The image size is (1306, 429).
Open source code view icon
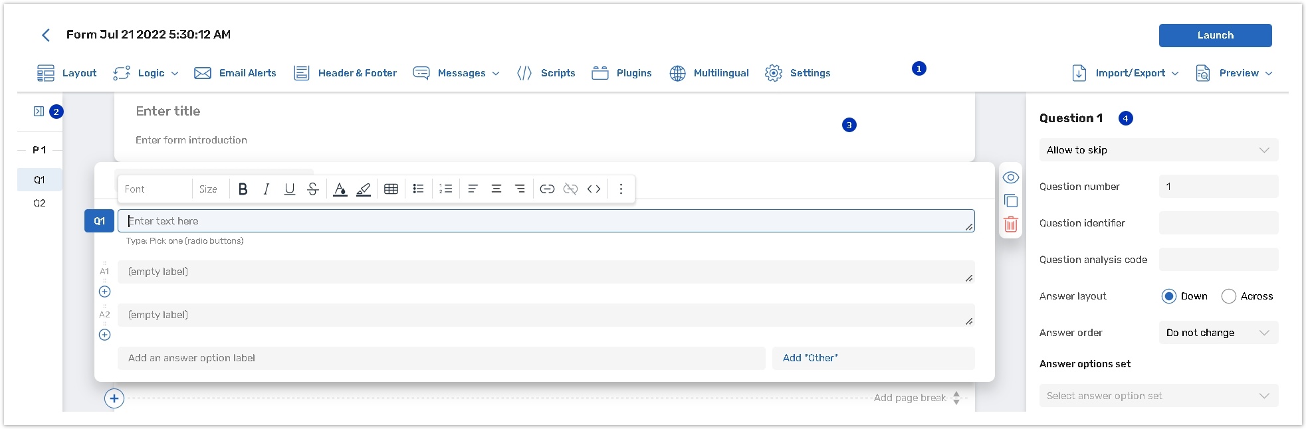594,189
